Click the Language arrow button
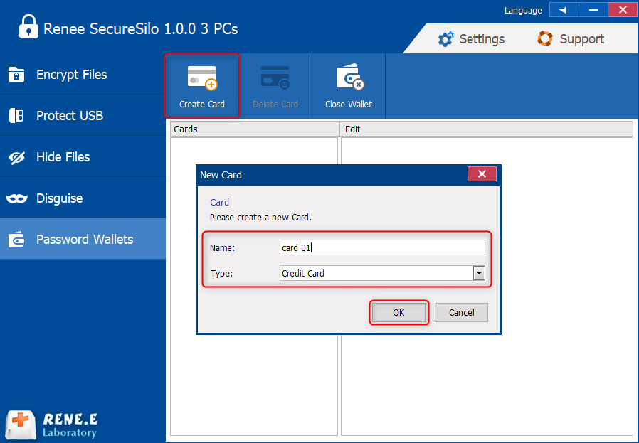Screen dimensions: 639x443 click(x=563, y=10)
